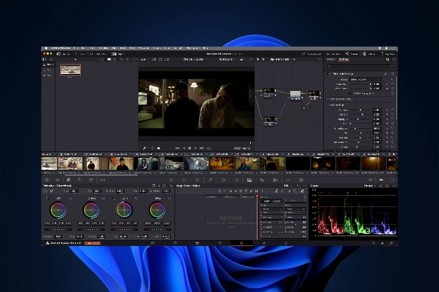Adjust the Contrast slider in Color Settings

(361, 114)
